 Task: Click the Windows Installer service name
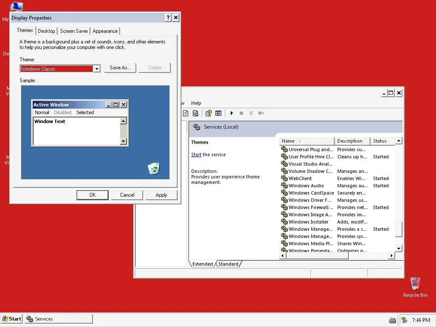tap(308, 221)
